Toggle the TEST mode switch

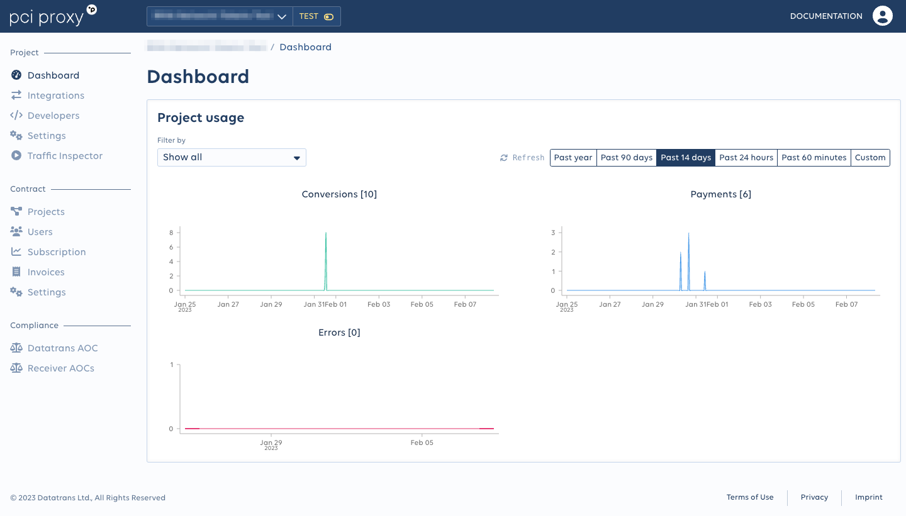point(328,17)
